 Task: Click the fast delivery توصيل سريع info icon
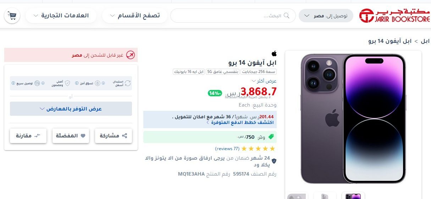pyautogui.click(x=13, y=83)
